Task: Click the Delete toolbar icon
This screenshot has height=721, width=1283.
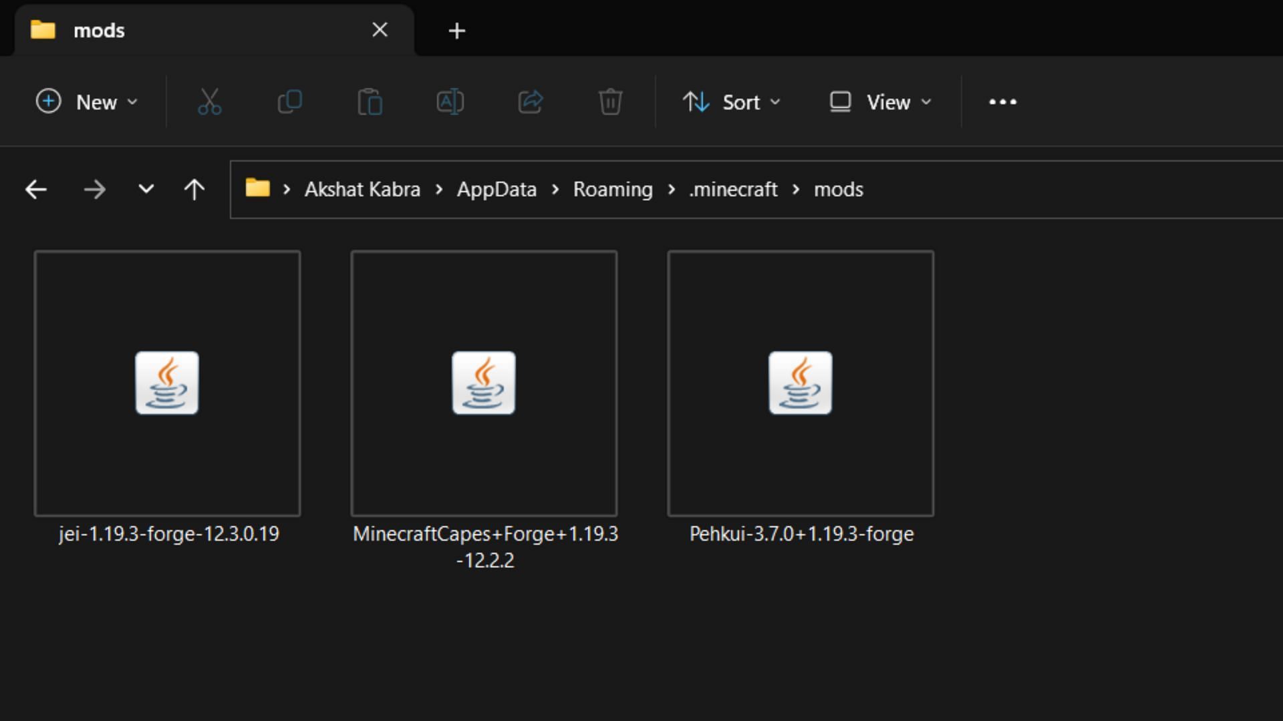Action: click(x=610, y=101)
